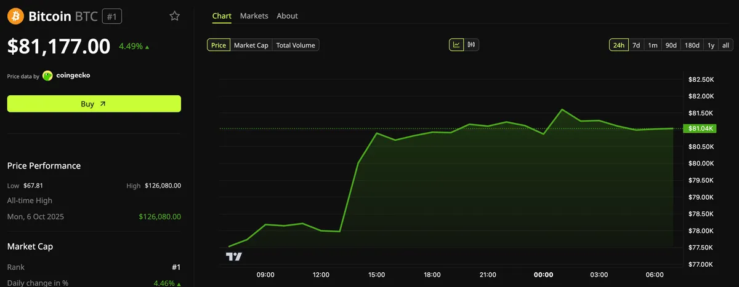This screenshot has width=739, height=287.
Task: Click the Daily change in % label
Action: coord(38,283)
